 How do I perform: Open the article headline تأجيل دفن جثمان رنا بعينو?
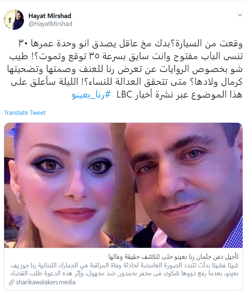tap(173, 257)
